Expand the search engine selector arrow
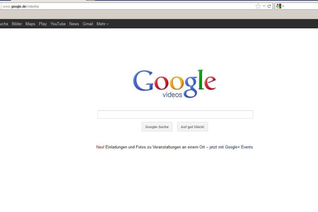Viewport: 318px width, 212px height. (283, 6)
